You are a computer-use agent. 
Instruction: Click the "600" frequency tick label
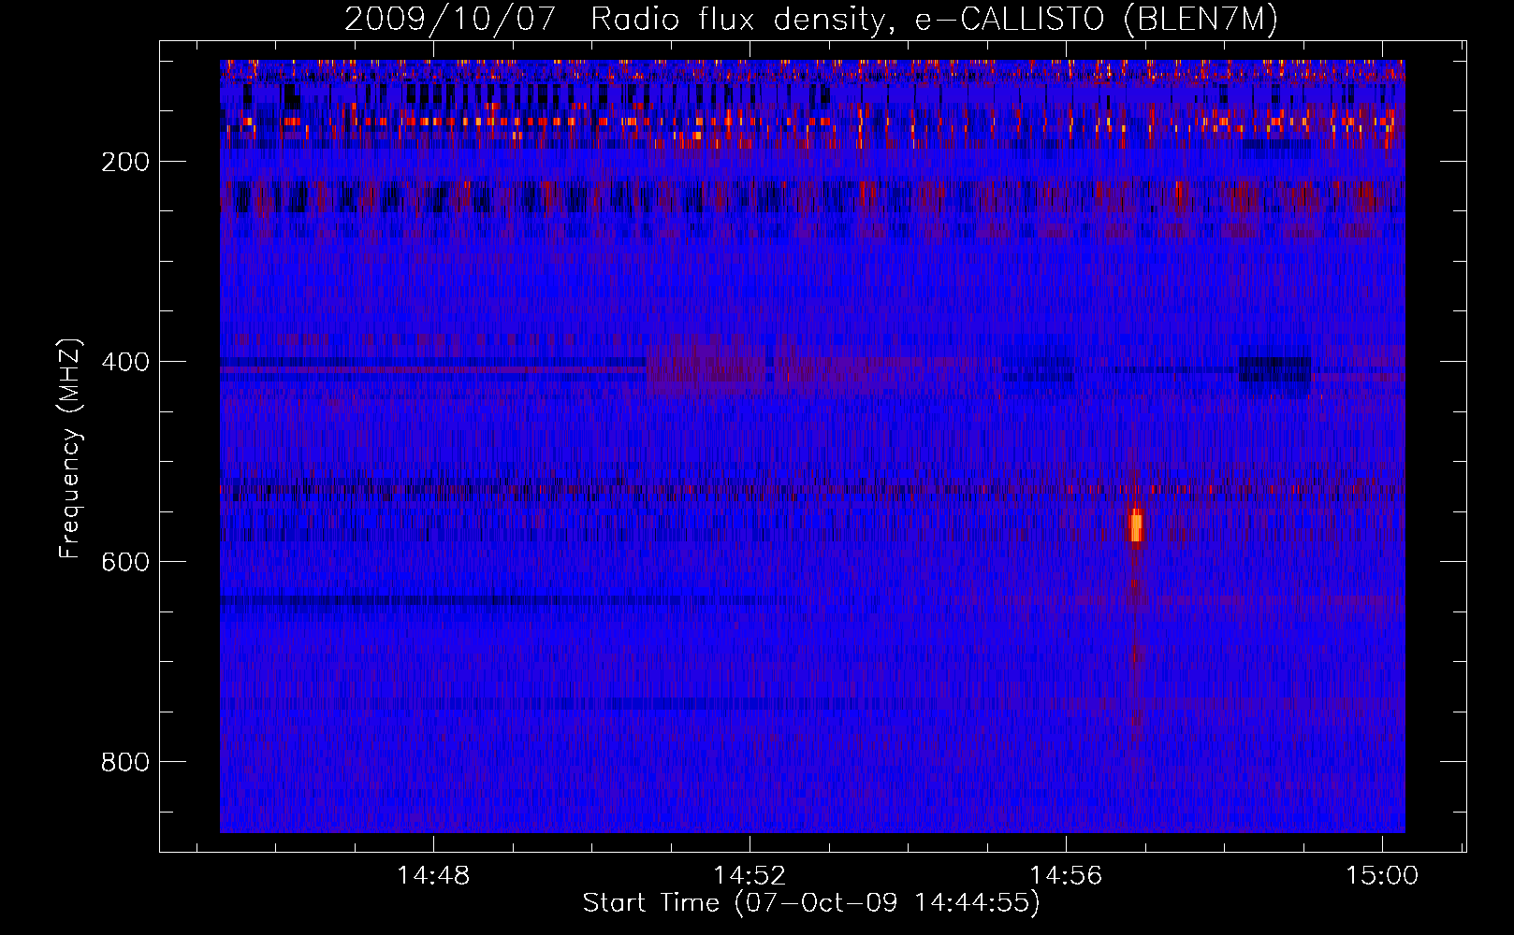tap(125, 562)
